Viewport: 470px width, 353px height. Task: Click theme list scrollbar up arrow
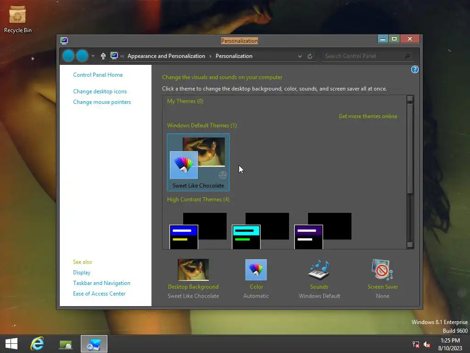pyautogui.click(x=410, y=98)
